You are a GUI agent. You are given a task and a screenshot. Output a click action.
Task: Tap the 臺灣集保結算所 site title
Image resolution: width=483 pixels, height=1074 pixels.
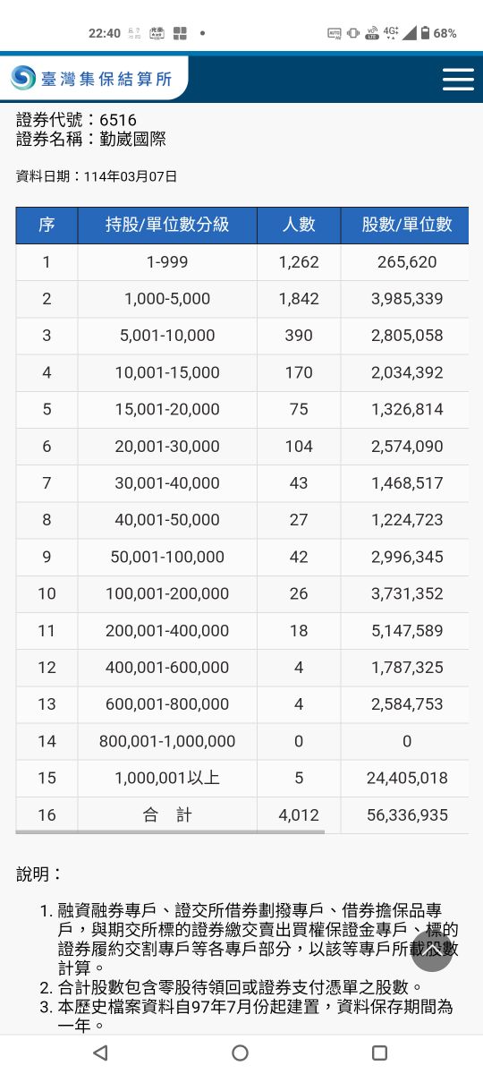tap(106, 80)
